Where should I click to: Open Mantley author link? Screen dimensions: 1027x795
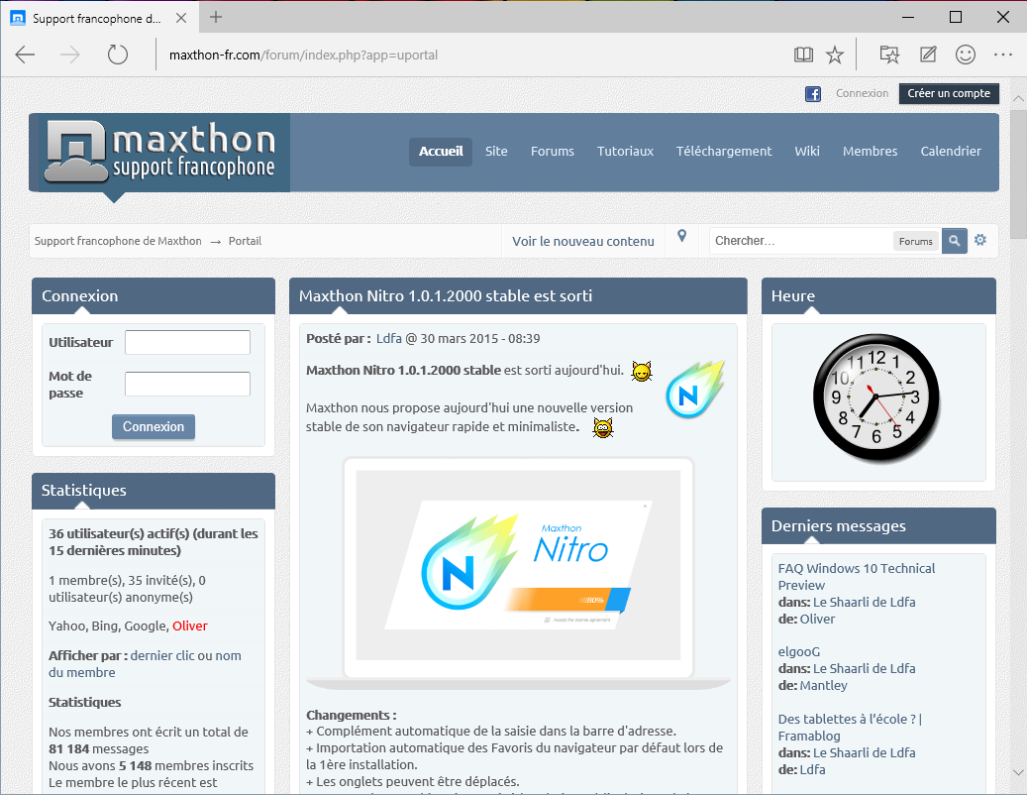pos(823,686)
